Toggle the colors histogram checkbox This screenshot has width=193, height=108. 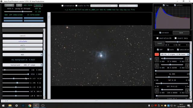(175, 5)
